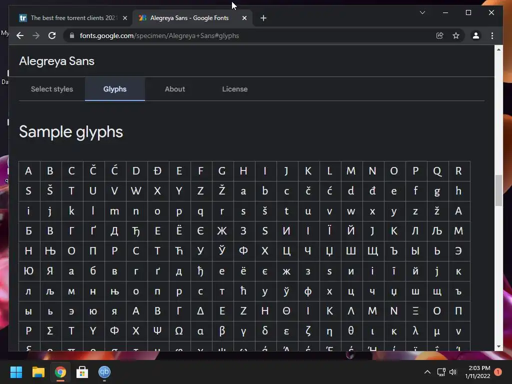
Task: Bookmark this page with the star icon
Action: point(456,35)
